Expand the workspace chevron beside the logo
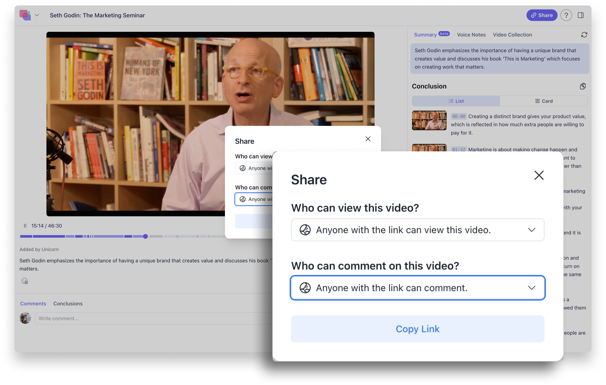 pos(37,15)
